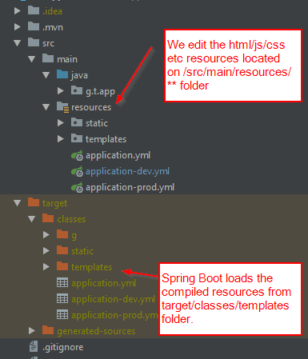This screenshot has height=359, width=308.
Task: Collapse the main folder arrow
Action: tap(32, 59)
